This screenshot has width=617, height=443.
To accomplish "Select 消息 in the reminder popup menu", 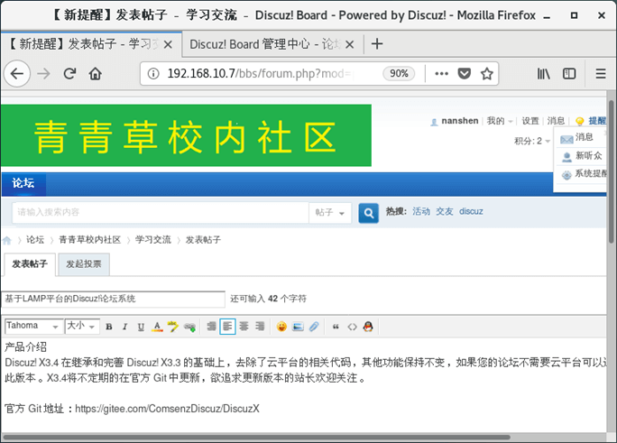I will coord(581,137).
